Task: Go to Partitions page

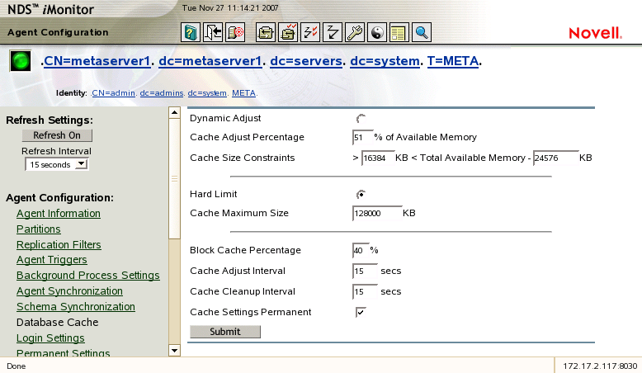Action: pyautogui.click(x=39, y=229)
